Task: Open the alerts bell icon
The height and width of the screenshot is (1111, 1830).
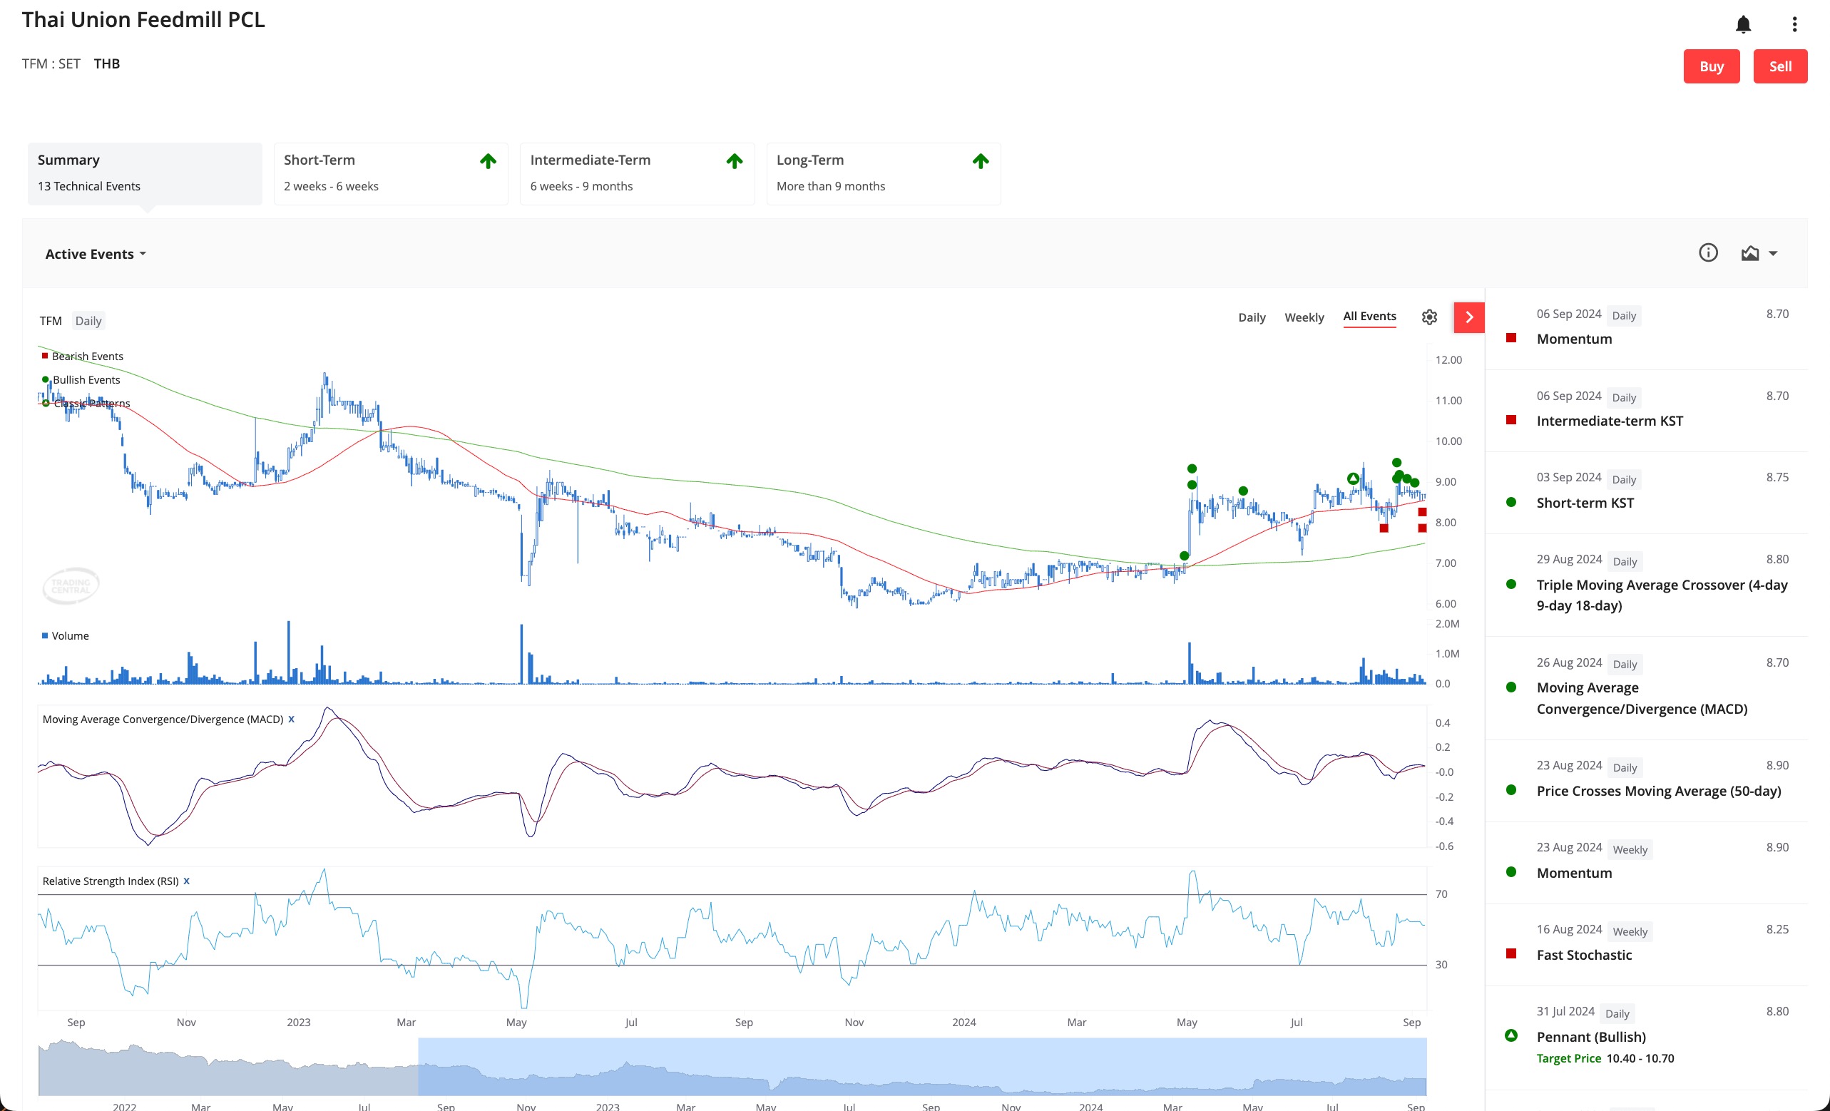Action: [x=1742, y=24]
